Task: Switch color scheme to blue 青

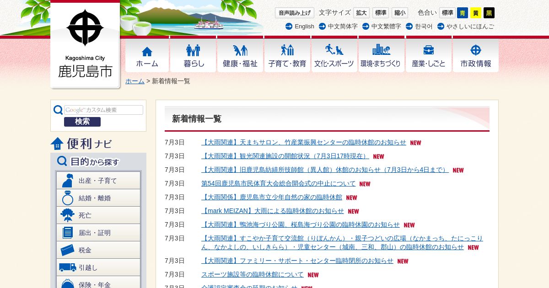Action: (x=463, y=13)
